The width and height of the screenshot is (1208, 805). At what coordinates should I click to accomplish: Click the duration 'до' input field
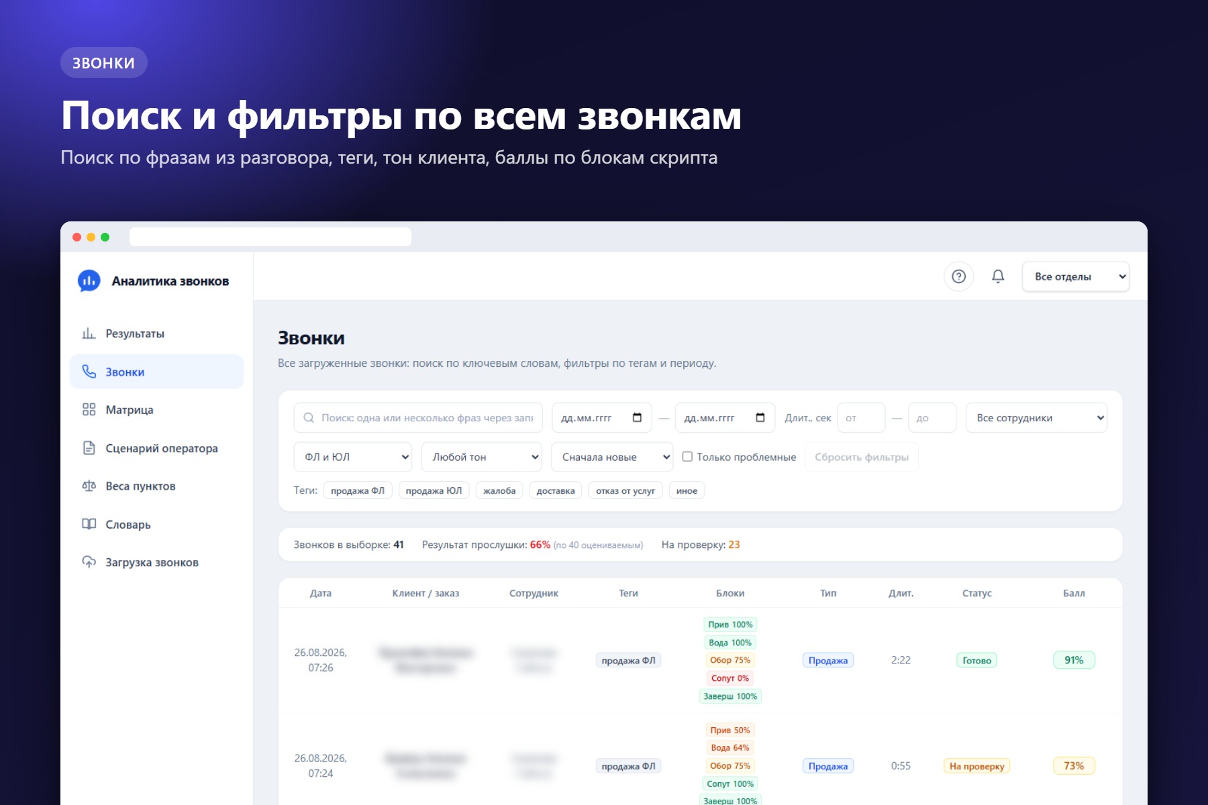932,418
